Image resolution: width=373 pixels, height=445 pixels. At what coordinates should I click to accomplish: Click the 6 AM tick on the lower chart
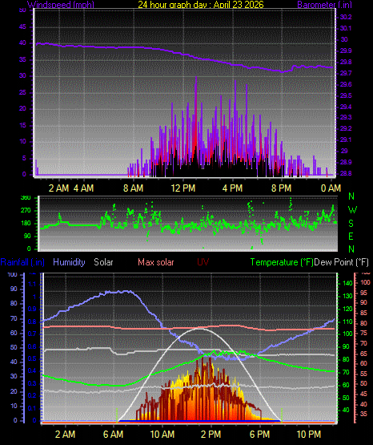(x=113, y=435)
